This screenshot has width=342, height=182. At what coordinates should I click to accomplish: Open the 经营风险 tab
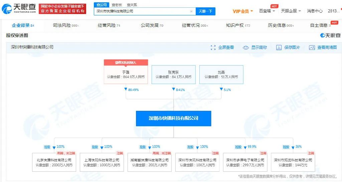[x=109, y=25]
